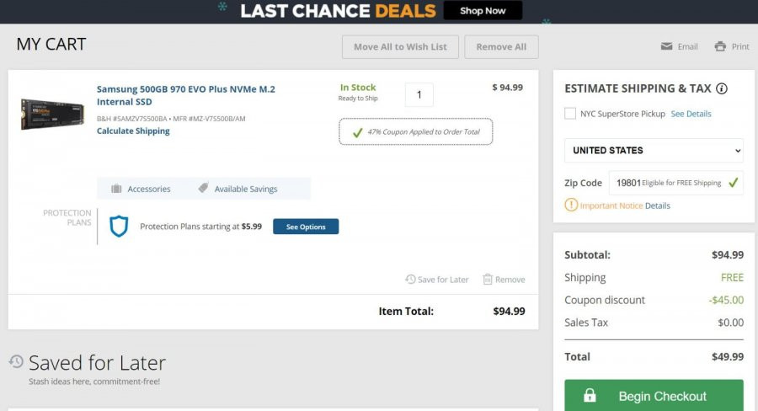Viewport: 758px width, 411px height.
Task: Click the Print printer icon
Action: click(x=720, y=46)
